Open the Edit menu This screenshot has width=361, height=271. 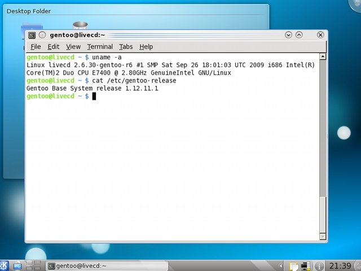pyautogui.click(x=54, y=47)
